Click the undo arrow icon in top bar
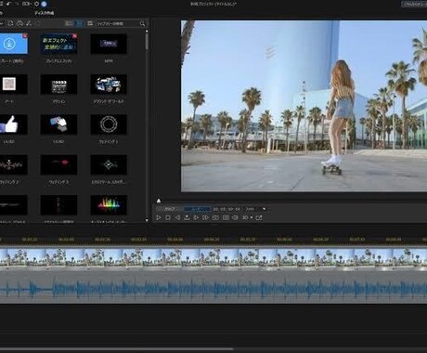This screenshot has height=353, width=427. click(x=8, y=4)
